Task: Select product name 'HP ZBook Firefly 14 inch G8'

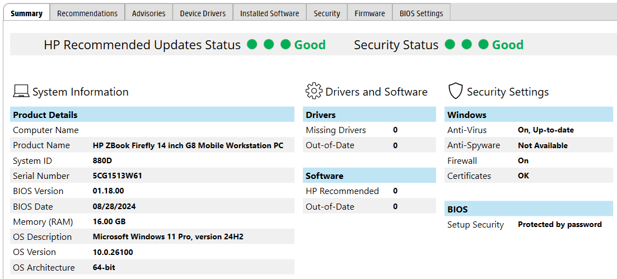Action: [188, 145]
